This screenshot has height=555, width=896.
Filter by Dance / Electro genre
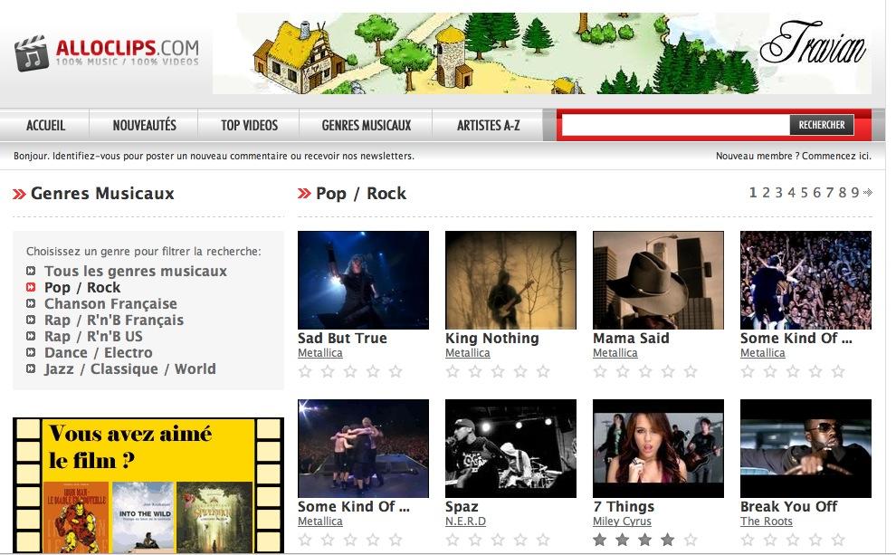tap(99, 353)
